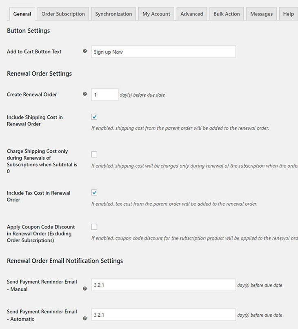Screen dimensions: 298x329
Task: Go to the Synchronization tab
Action: tap(113, 14)
